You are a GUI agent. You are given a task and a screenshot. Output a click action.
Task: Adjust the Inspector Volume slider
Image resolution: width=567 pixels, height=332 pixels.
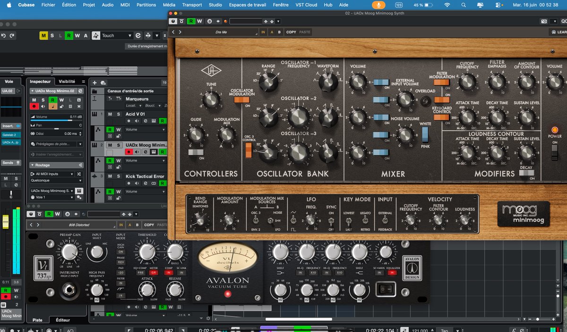(x=56, y=121)
